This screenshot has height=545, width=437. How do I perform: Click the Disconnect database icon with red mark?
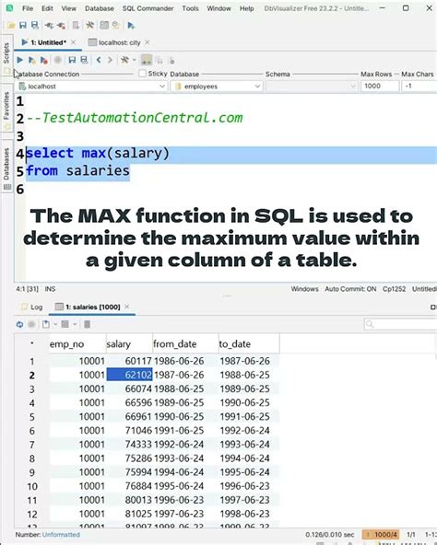click(x=61, y=26)
